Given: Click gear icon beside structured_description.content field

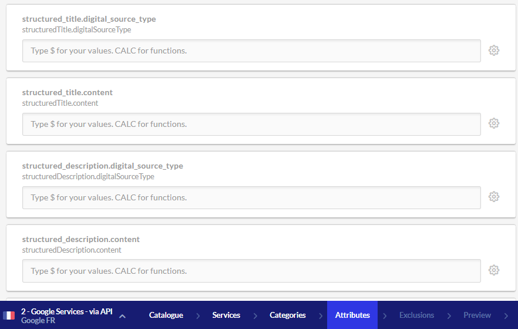Looking at the screenshot, I should [494, 271].
